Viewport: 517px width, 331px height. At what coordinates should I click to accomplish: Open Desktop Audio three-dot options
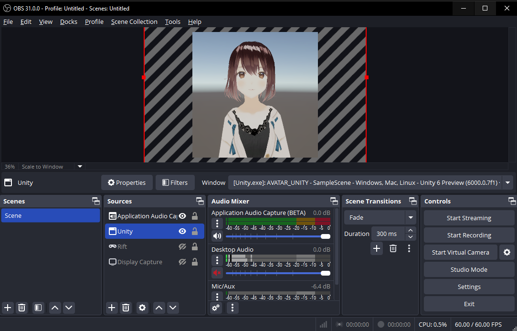click(x=217, y=260)
